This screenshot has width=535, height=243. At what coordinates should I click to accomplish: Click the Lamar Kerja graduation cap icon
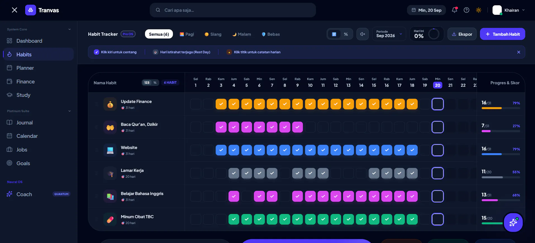pos(110,173)
